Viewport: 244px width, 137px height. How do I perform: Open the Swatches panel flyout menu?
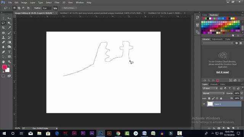[x=242, y=15]
